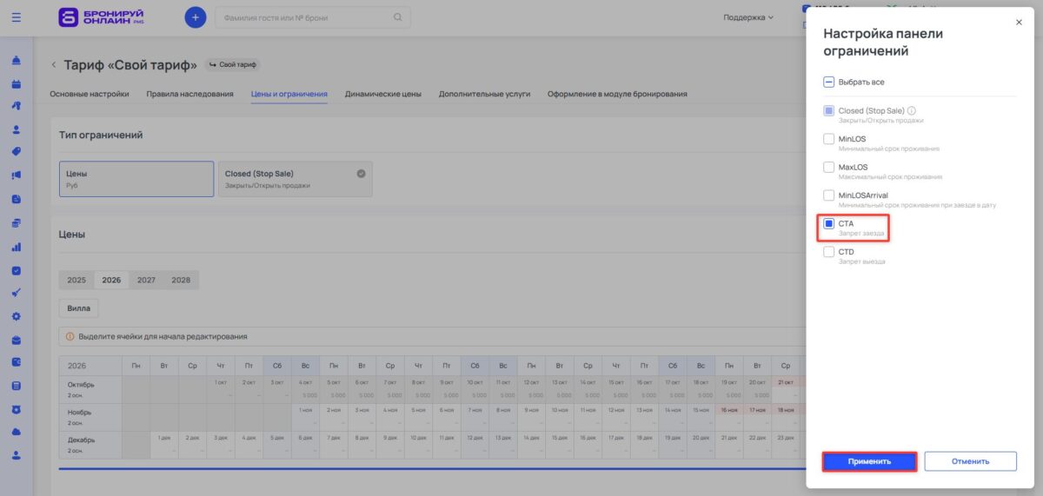Open the cloud sidebar icon
Screen dimensions: 1043x496
point(17,432)
